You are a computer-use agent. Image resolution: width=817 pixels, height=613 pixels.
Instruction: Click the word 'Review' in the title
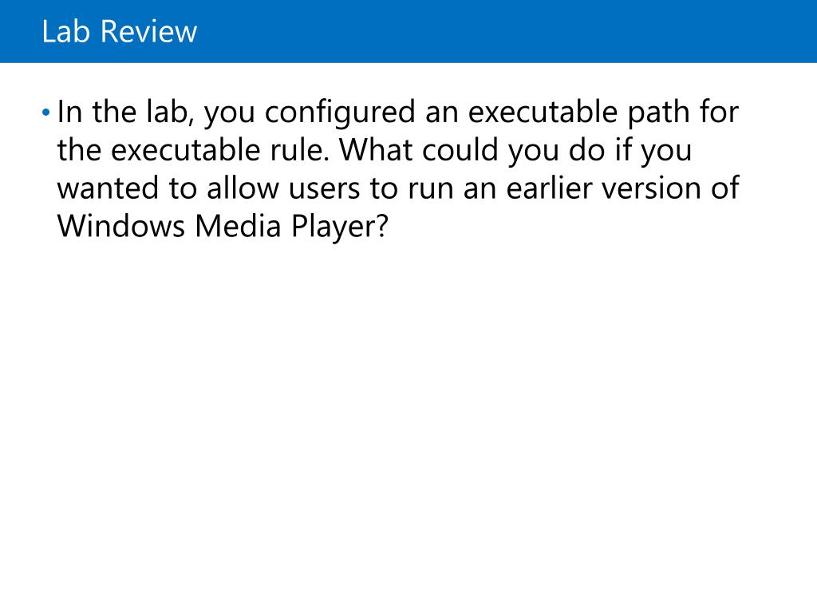[x=148, y=31]
